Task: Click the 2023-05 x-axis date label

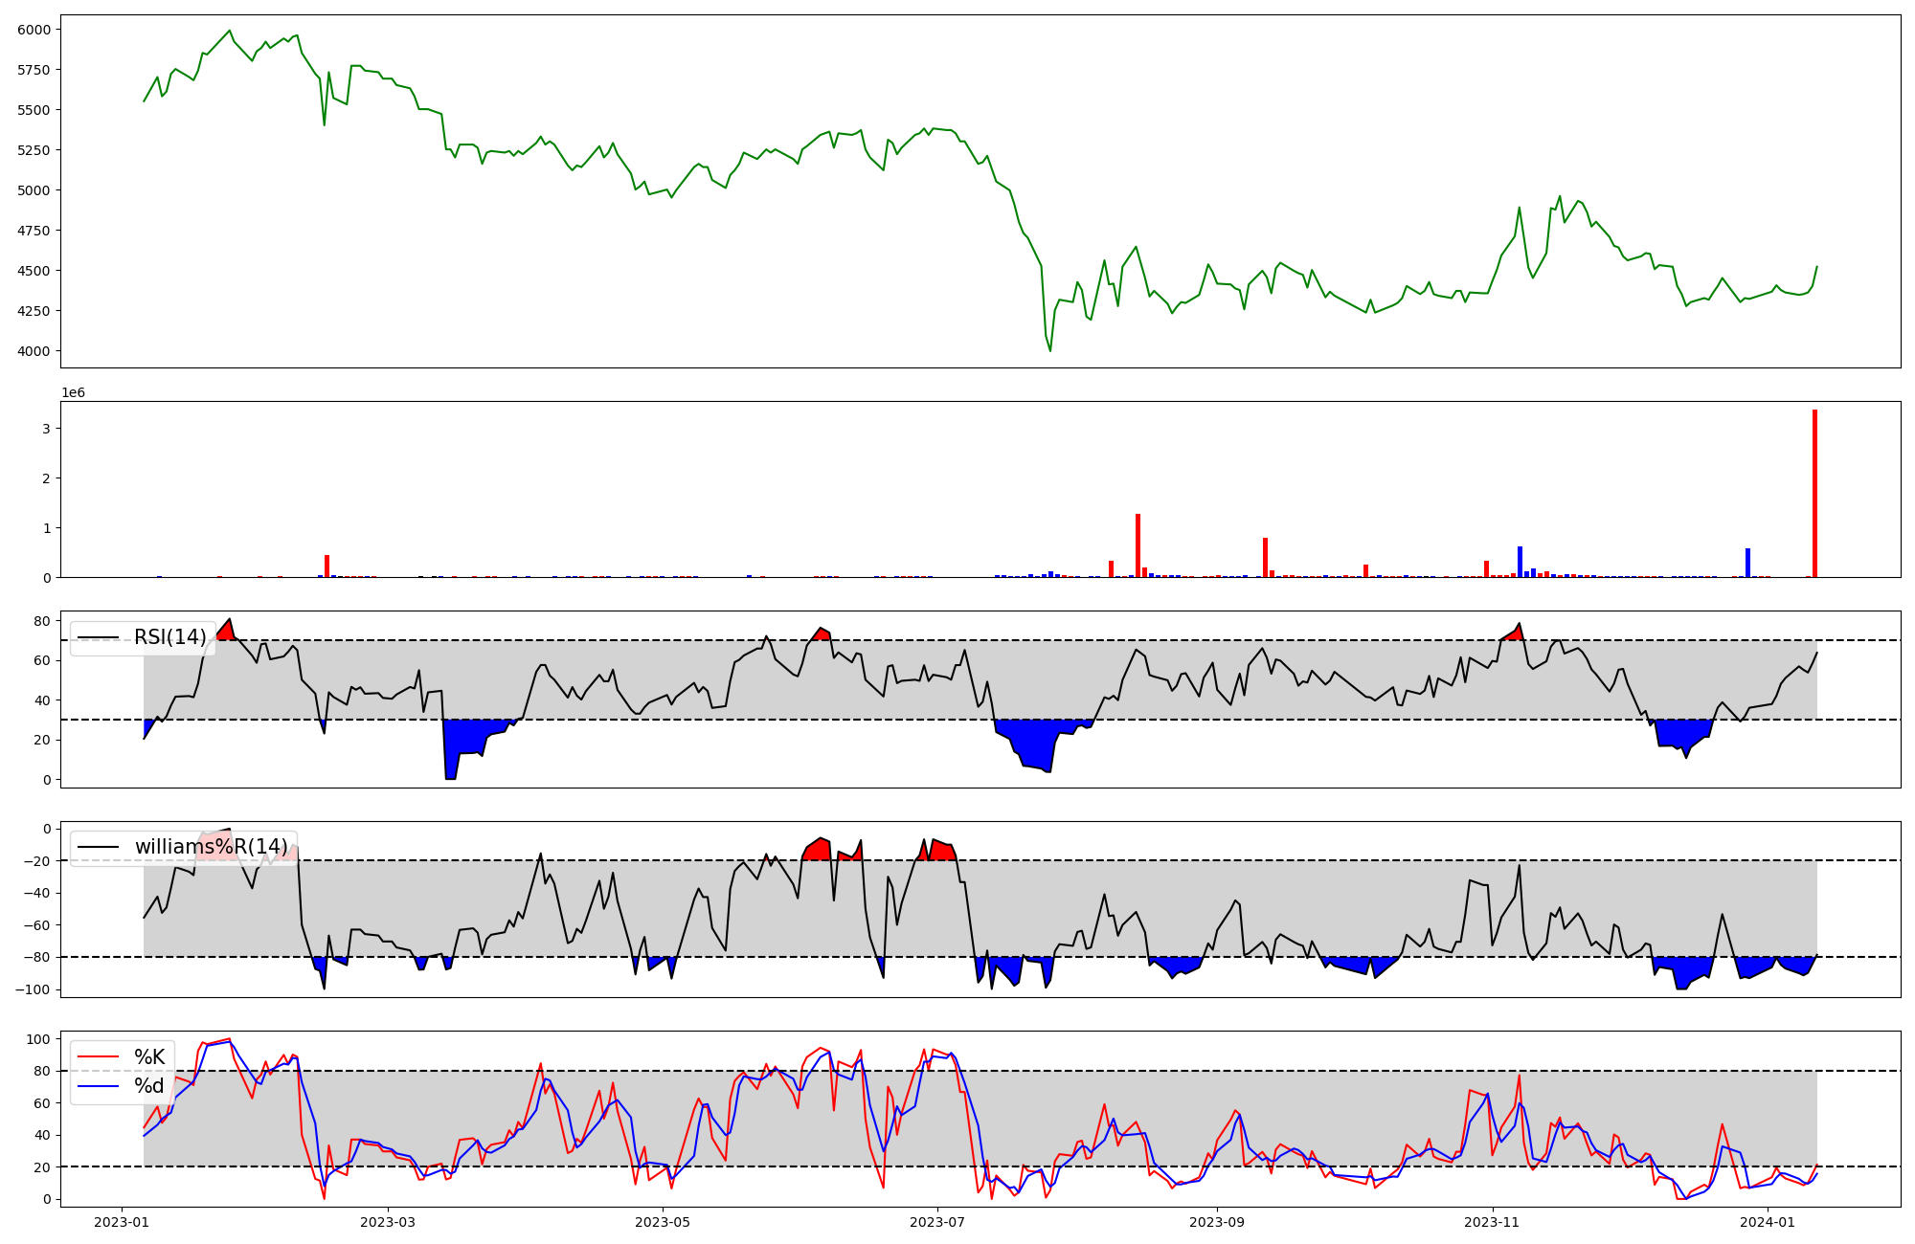Action: tap(662, 1222)
